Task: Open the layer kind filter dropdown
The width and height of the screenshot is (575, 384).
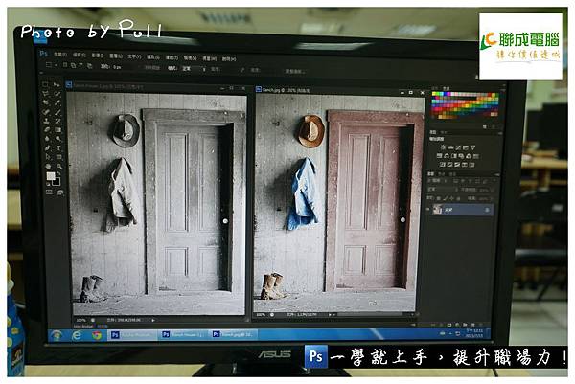Action: pos(438,181)
